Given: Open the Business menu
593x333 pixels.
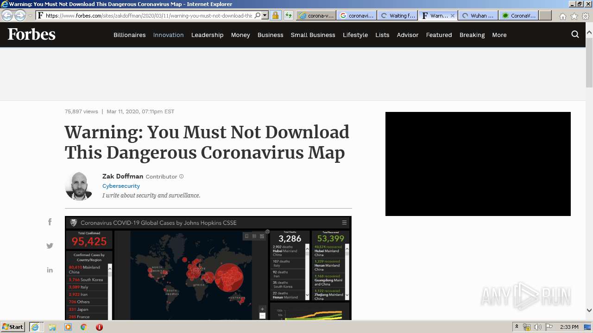Looking at the screenshot, I should (x=270, y=35).
